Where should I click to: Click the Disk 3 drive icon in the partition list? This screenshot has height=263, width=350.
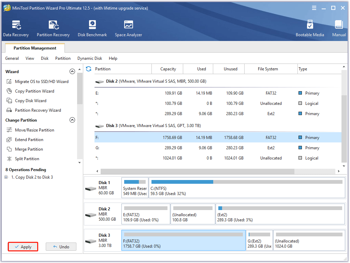tap(100, 126)
